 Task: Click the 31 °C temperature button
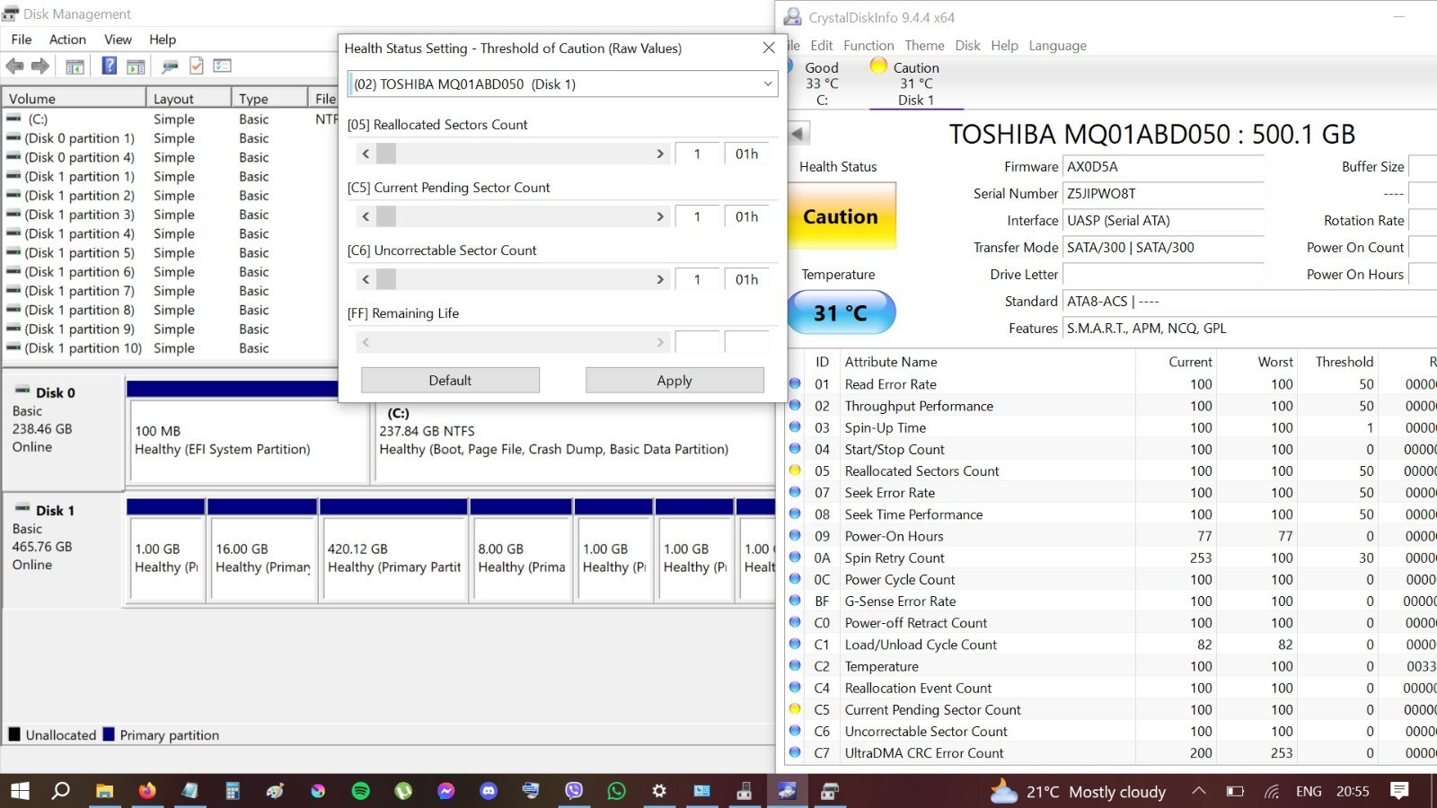point(842,312)
